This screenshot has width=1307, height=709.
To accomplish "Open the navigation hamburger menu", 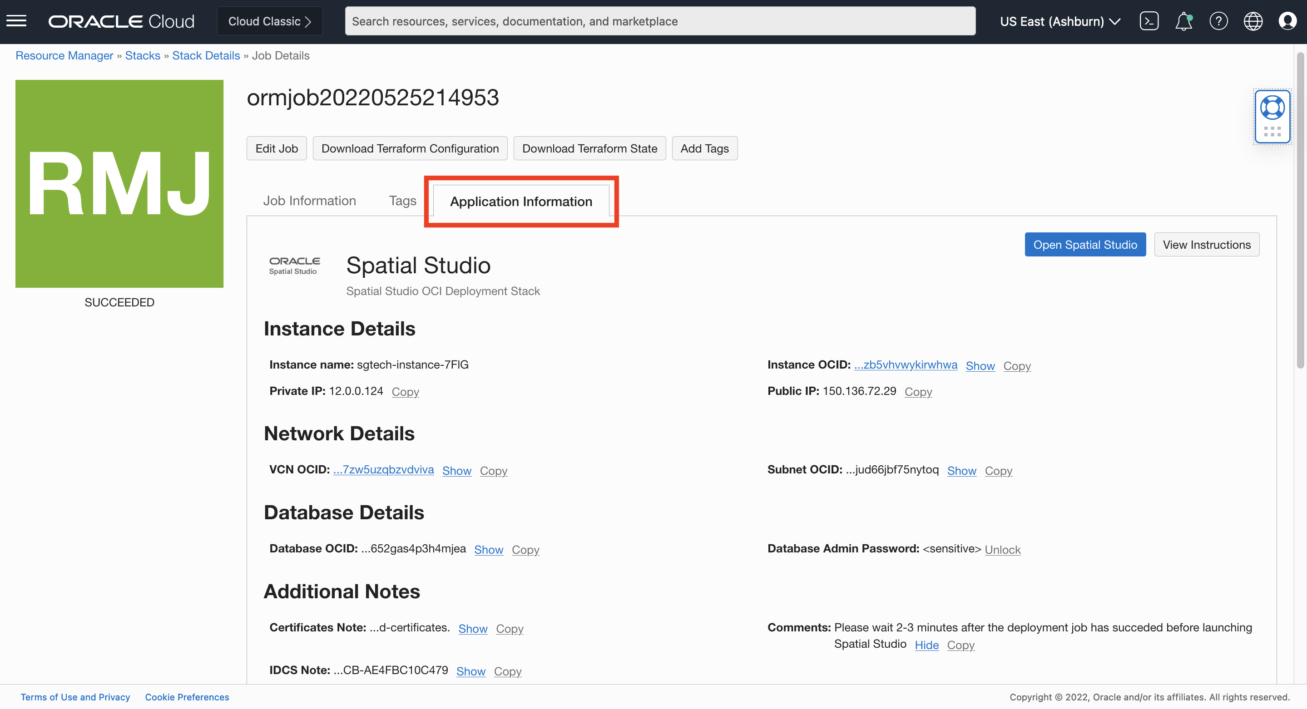I will tap(16, 21).
